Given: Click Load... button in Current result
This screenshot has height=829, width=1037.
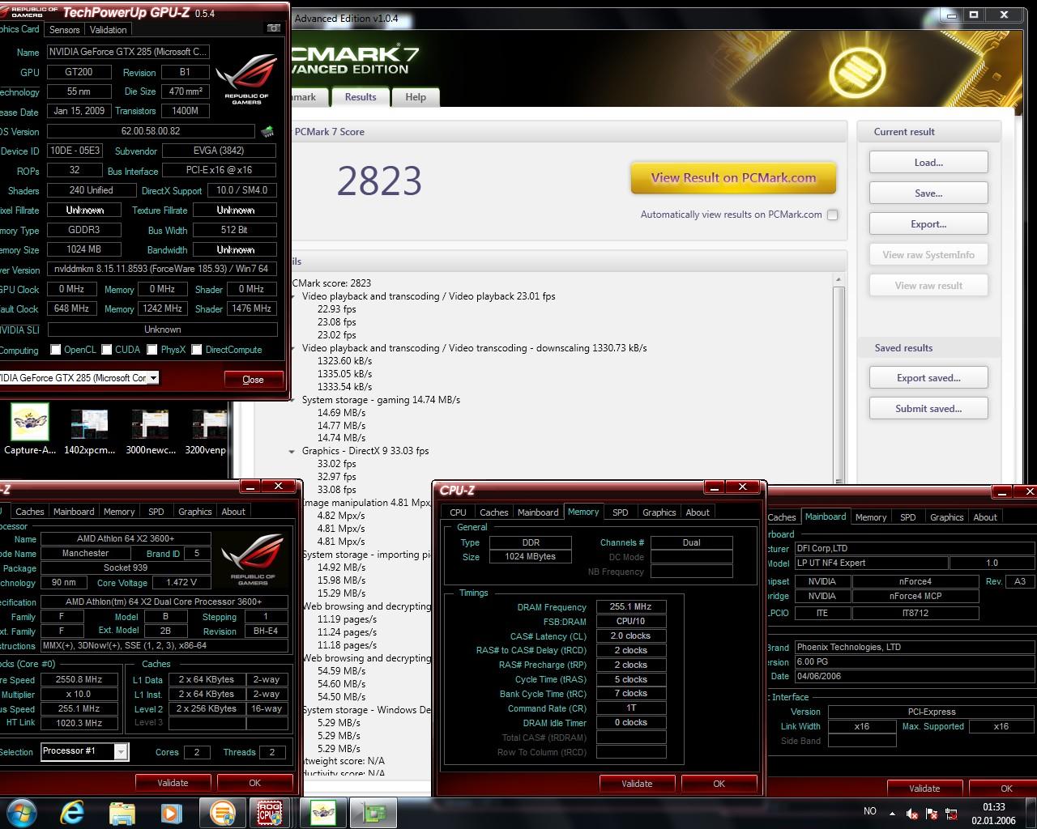Looking at the screenshot, I should pos(928,163).
